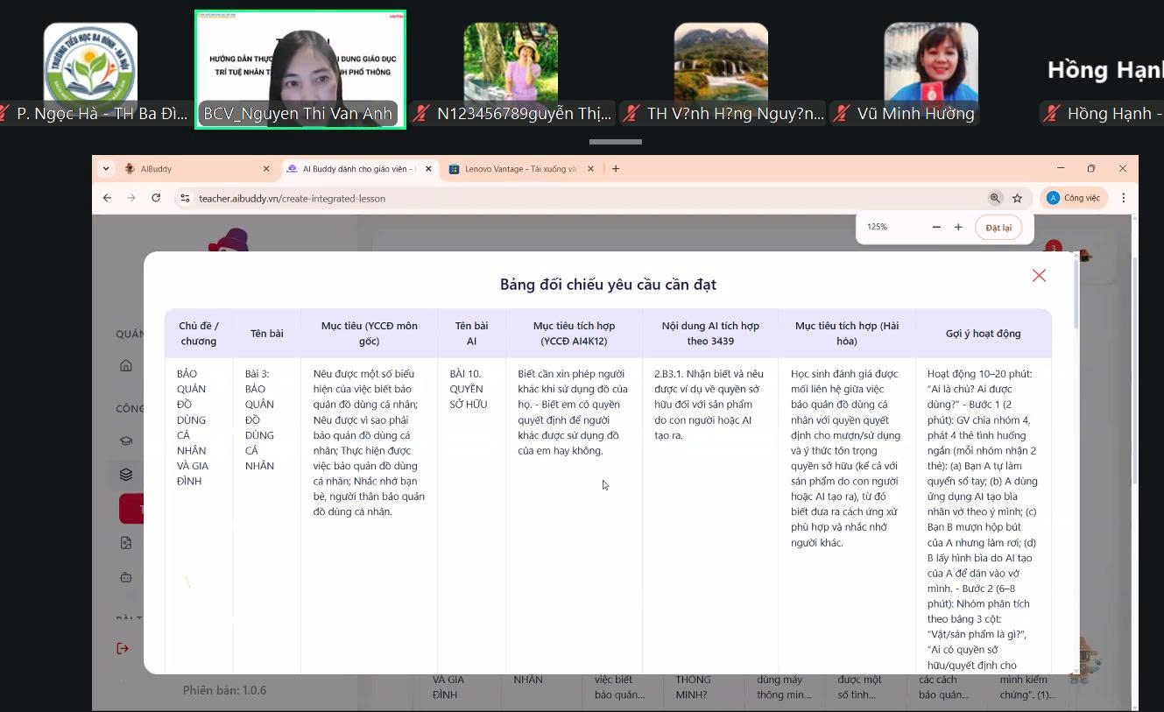Viewport: 1164px width, 712px height.
Task: Open the Chrome three-dot menu
Action: [x=1124, y=198]
